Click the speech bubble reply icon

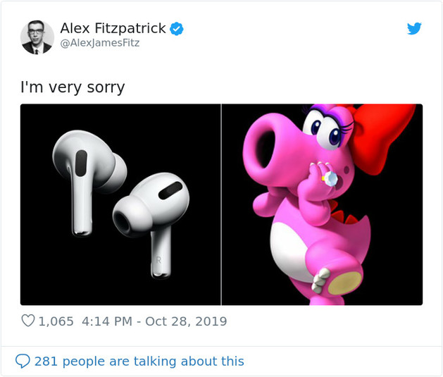coord(23,361)
